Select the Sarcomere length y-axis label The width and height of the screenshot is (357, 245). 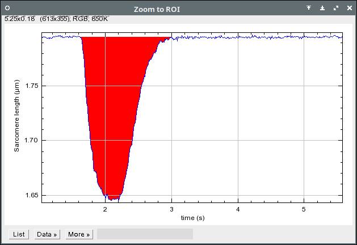18,116
